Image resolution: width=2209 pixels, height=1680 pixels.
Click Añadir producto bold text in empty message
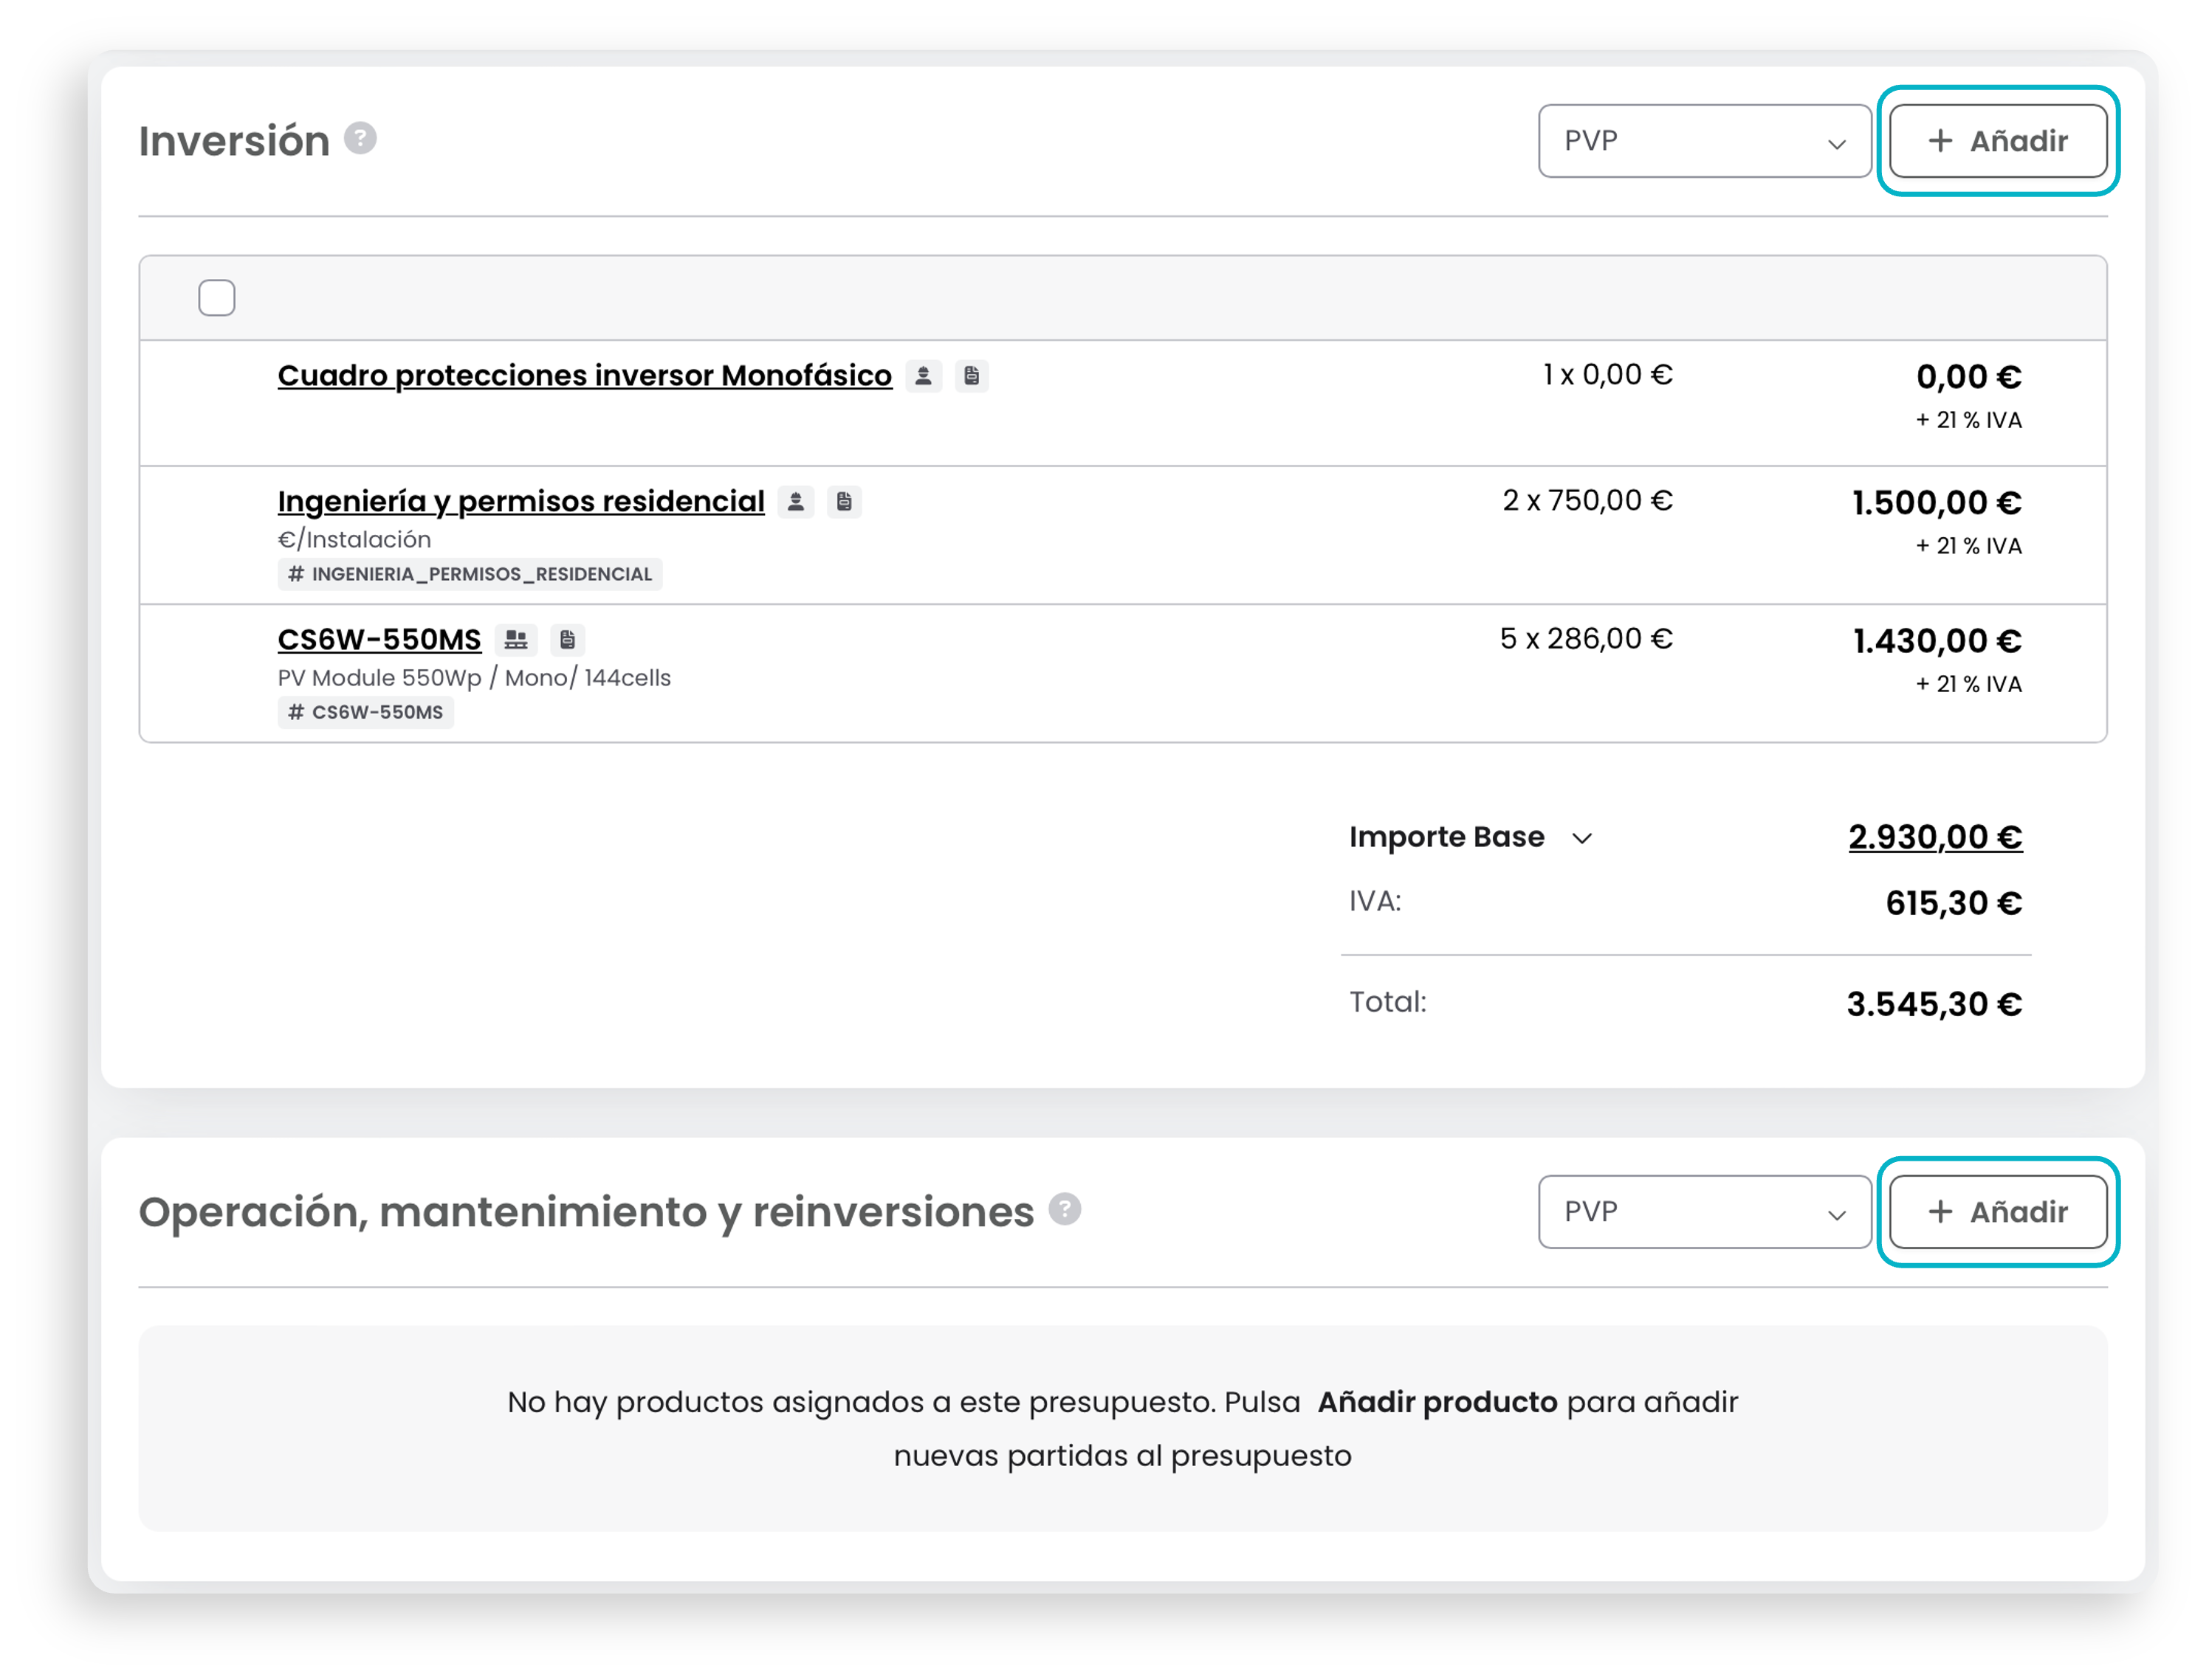(x=1437, y=1402)
